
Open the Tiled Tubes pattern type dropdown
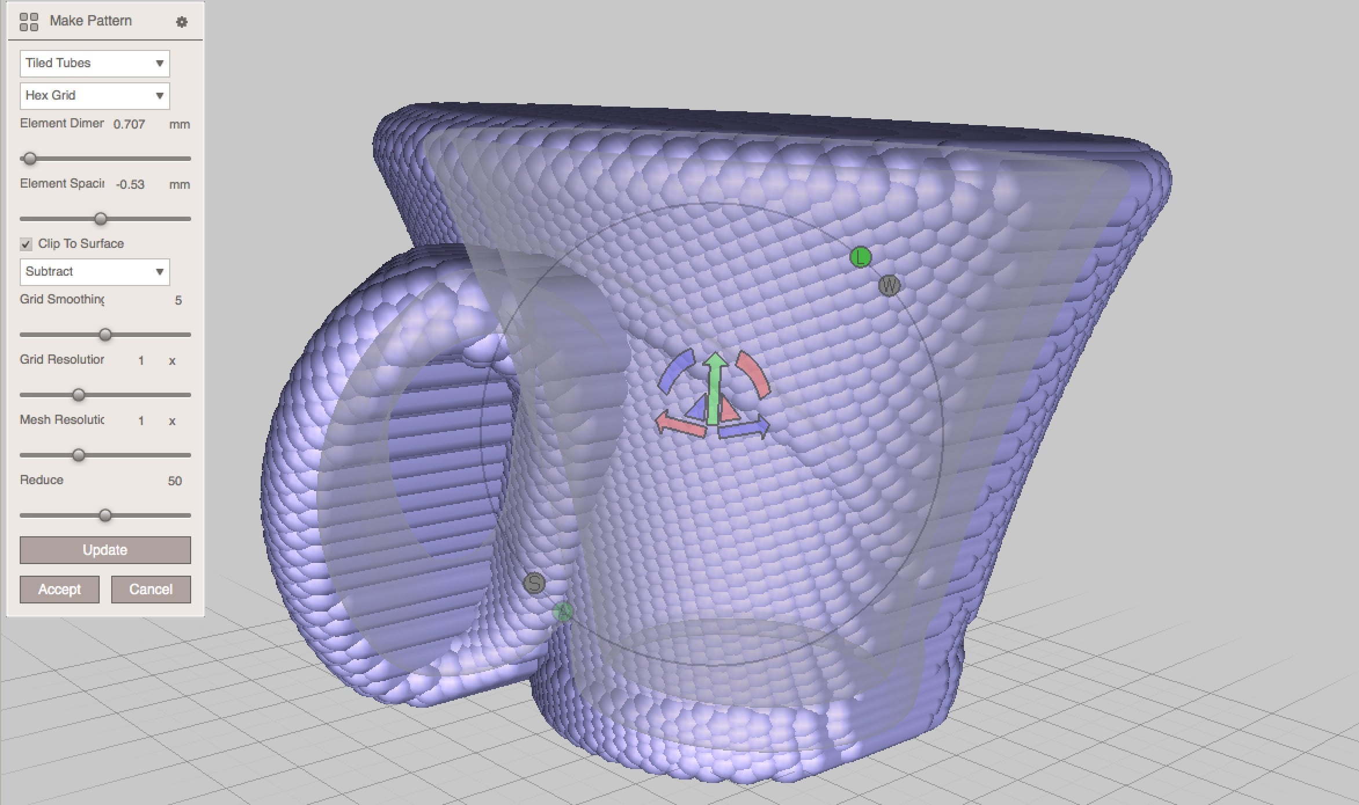94,63
